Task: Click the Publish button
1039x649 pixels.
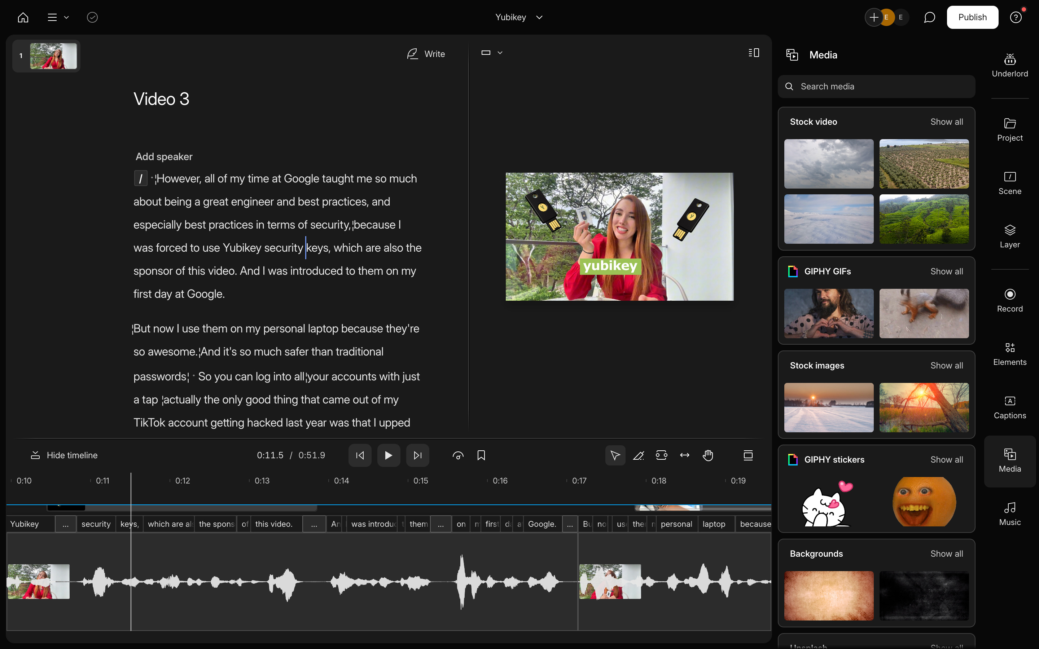Action: 973,17
